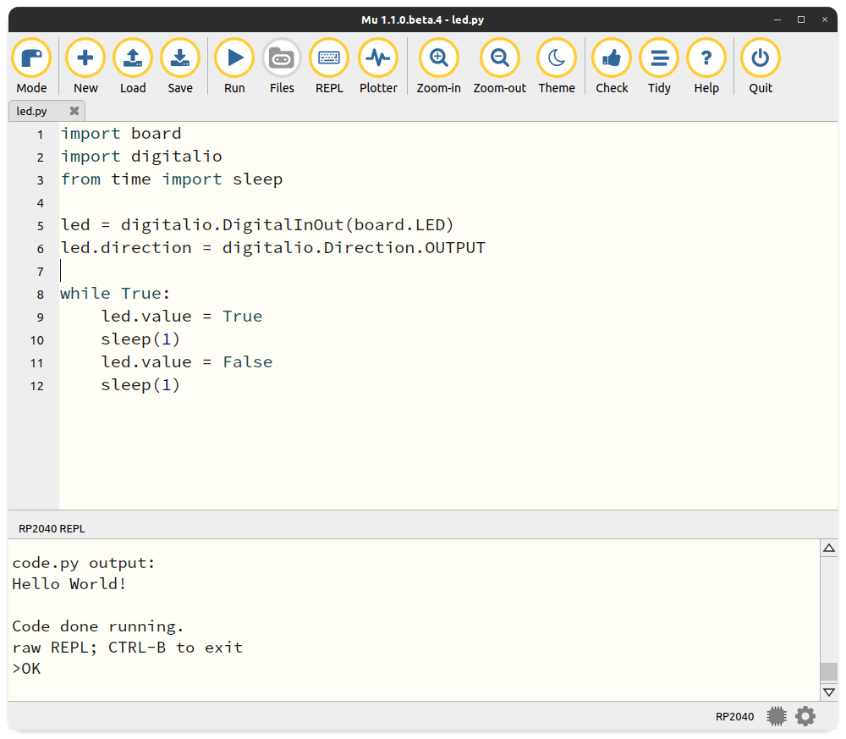Screen dimensions: 846x739
Task: Click the Load file icon
Action: coord(133,59)
